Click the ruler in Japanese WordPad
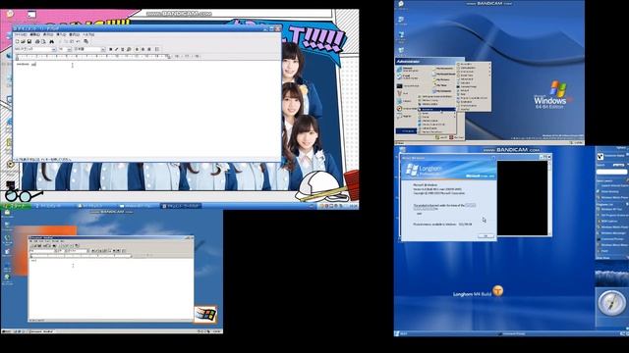 coord(108,57)
